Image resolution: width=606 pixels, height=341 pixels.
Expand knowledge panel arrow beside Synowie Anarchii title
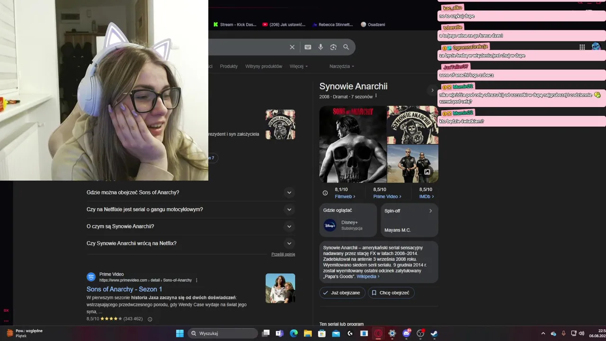432,90
